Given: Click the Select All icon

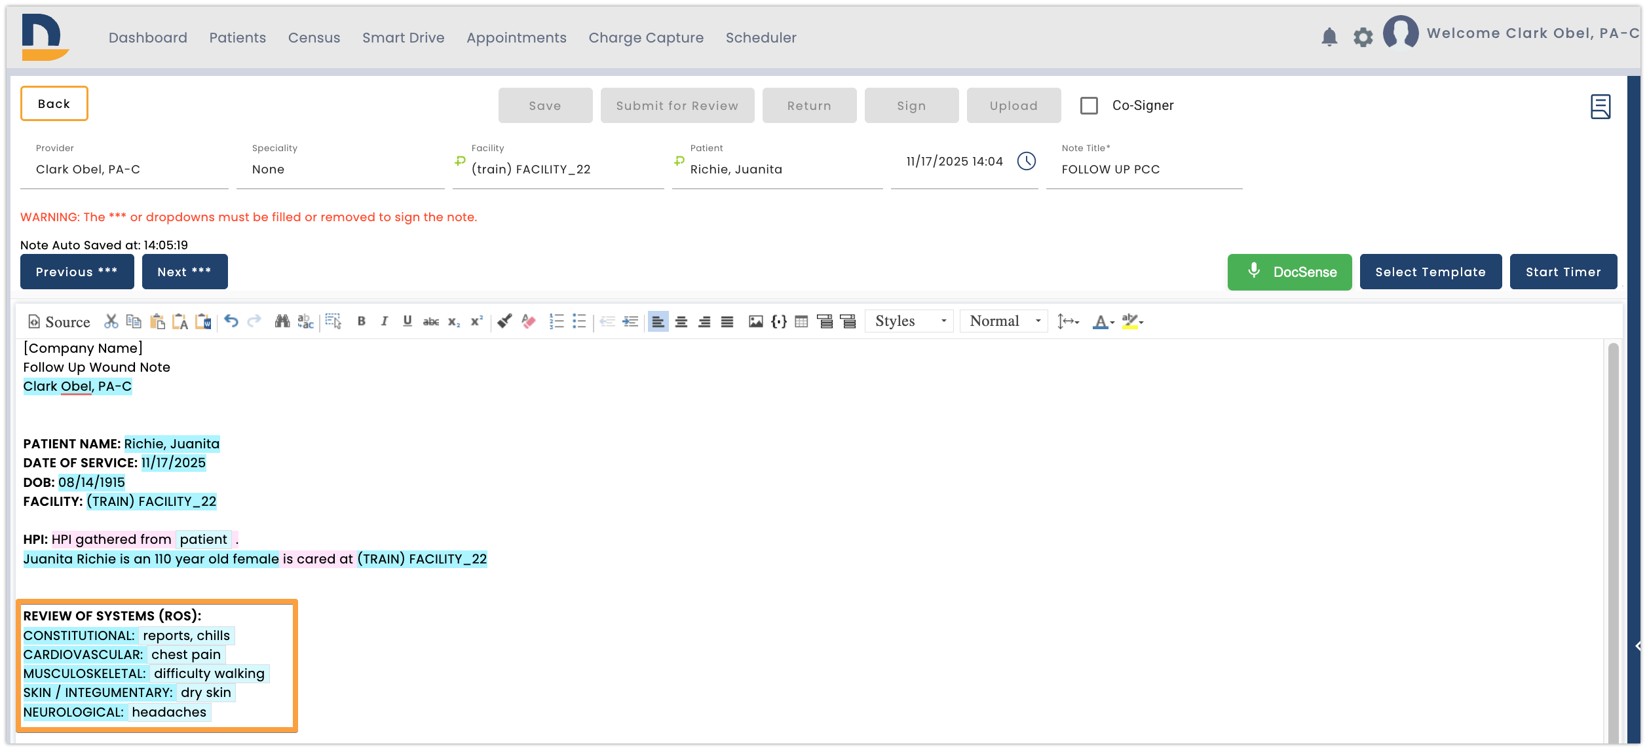Looking at the screenshot, I should click(x=333, y=321).
